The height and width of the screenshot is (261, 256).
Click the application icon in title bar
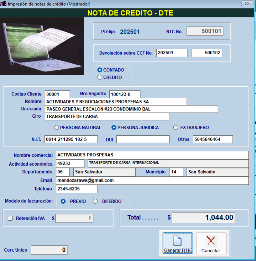pos(3,4)
